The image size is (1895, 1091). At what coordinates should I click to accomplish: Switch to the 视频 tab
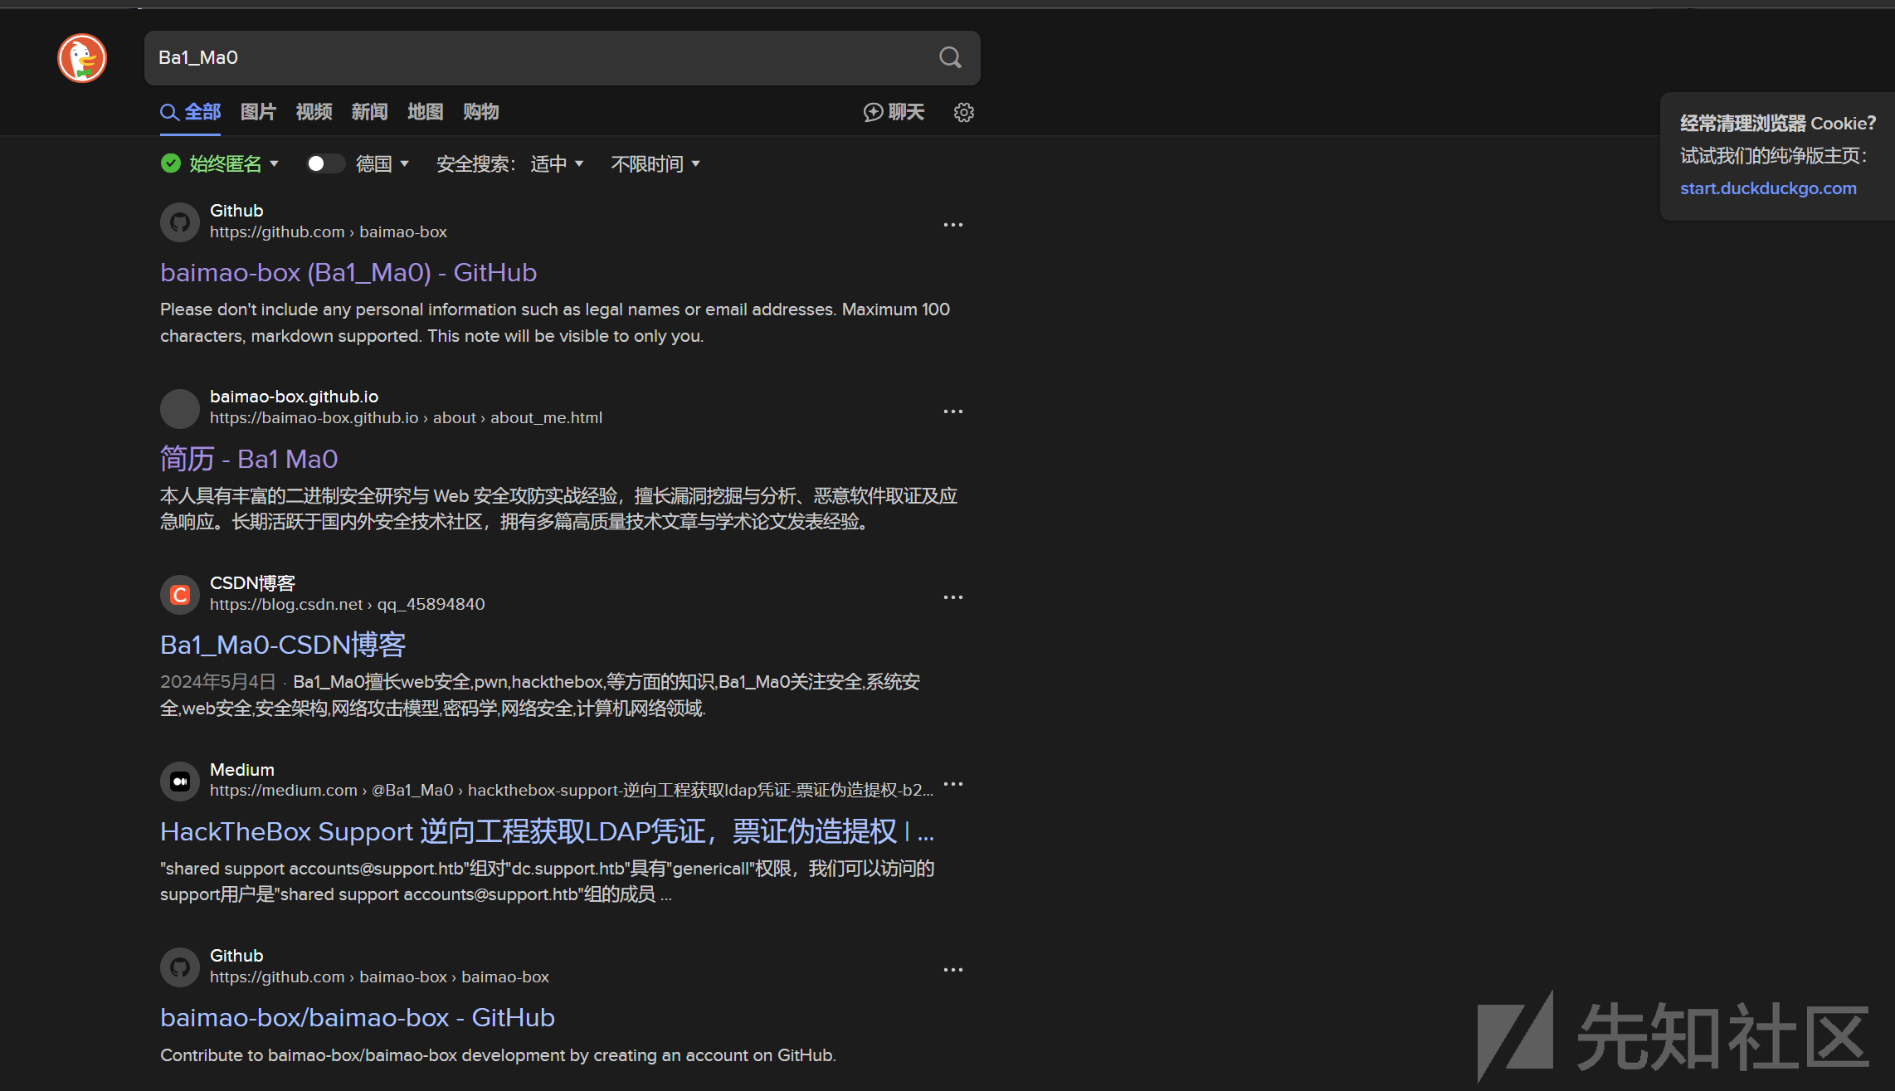point(314,112)
